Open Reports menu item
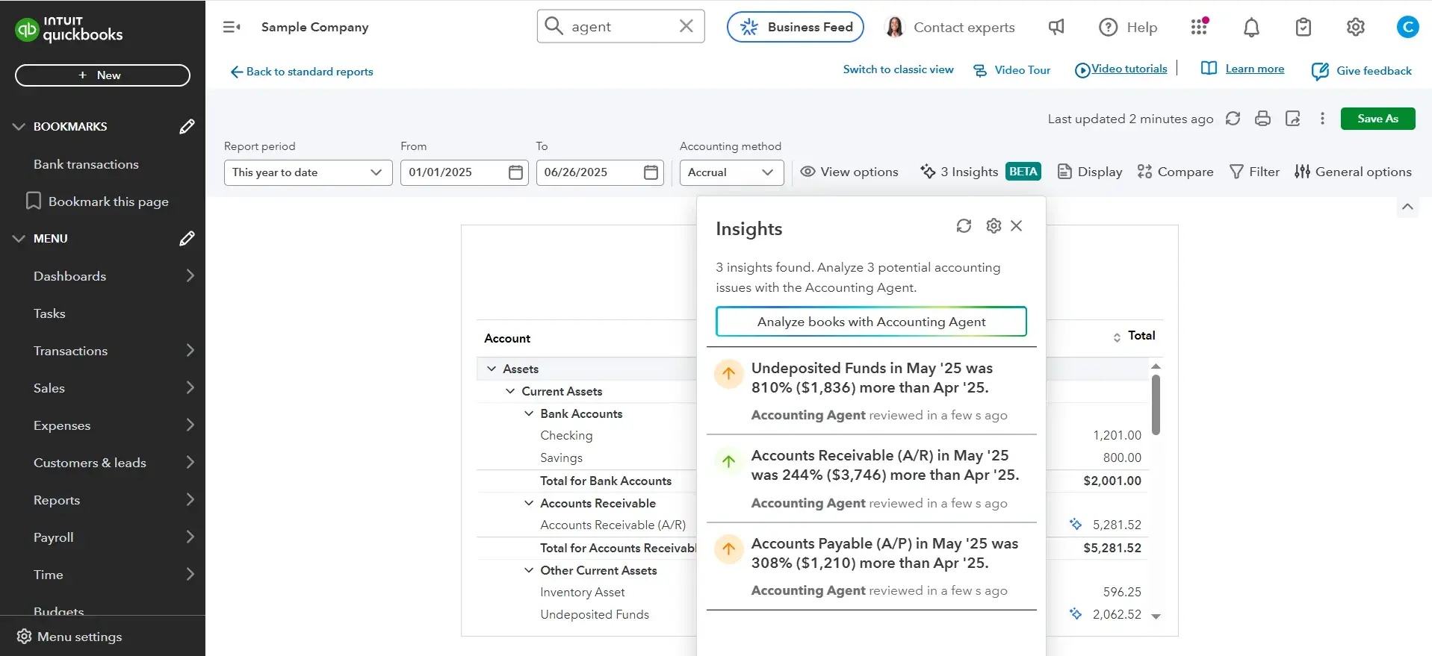The width and height of the screenshot is (1432, 656). (102, 500)
